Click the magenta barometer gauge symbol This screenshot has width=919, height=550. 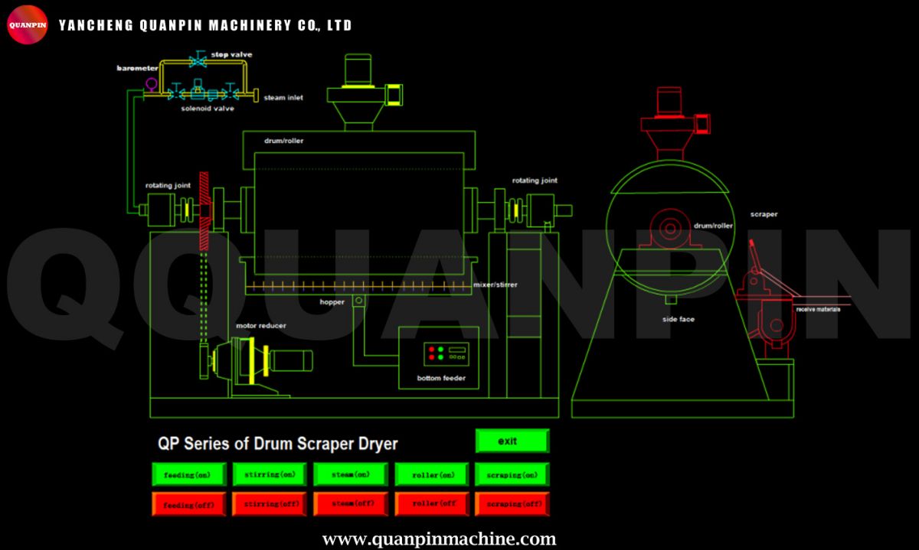click(x=152, y=83)
